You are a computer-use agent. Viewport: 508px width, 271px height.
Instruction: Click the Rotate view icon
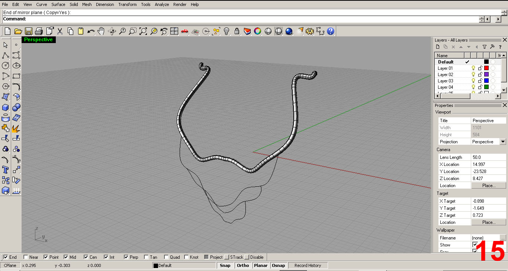click(x=112, y=31)
